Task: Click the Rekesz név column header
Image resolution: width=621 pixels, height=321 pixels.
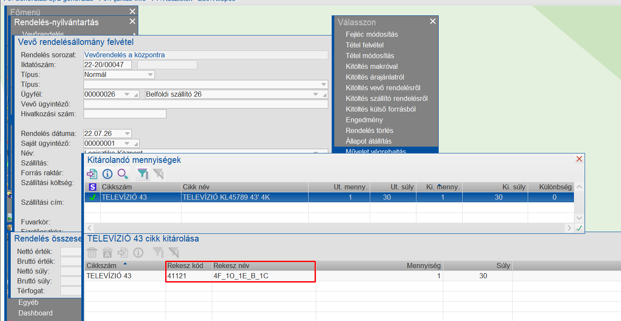Action: pos(264,265)
